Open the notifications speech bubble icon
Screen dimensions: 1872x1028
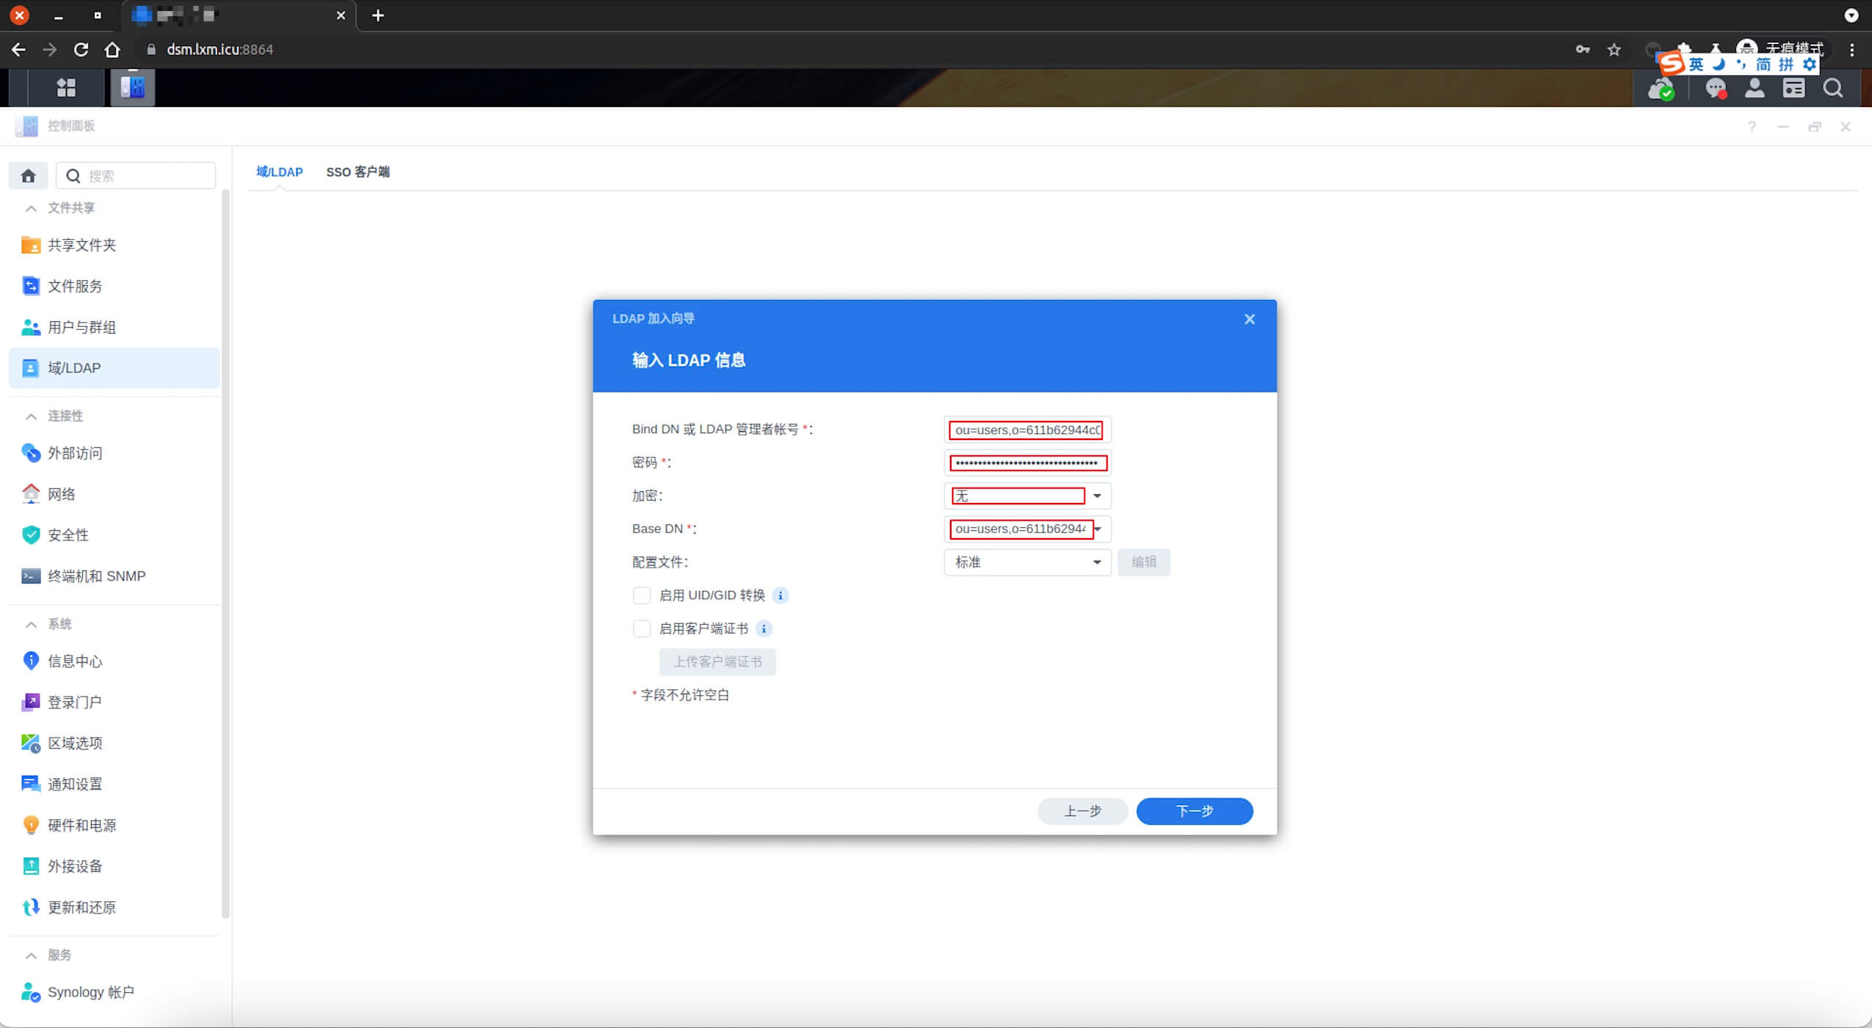point(1715,89)
